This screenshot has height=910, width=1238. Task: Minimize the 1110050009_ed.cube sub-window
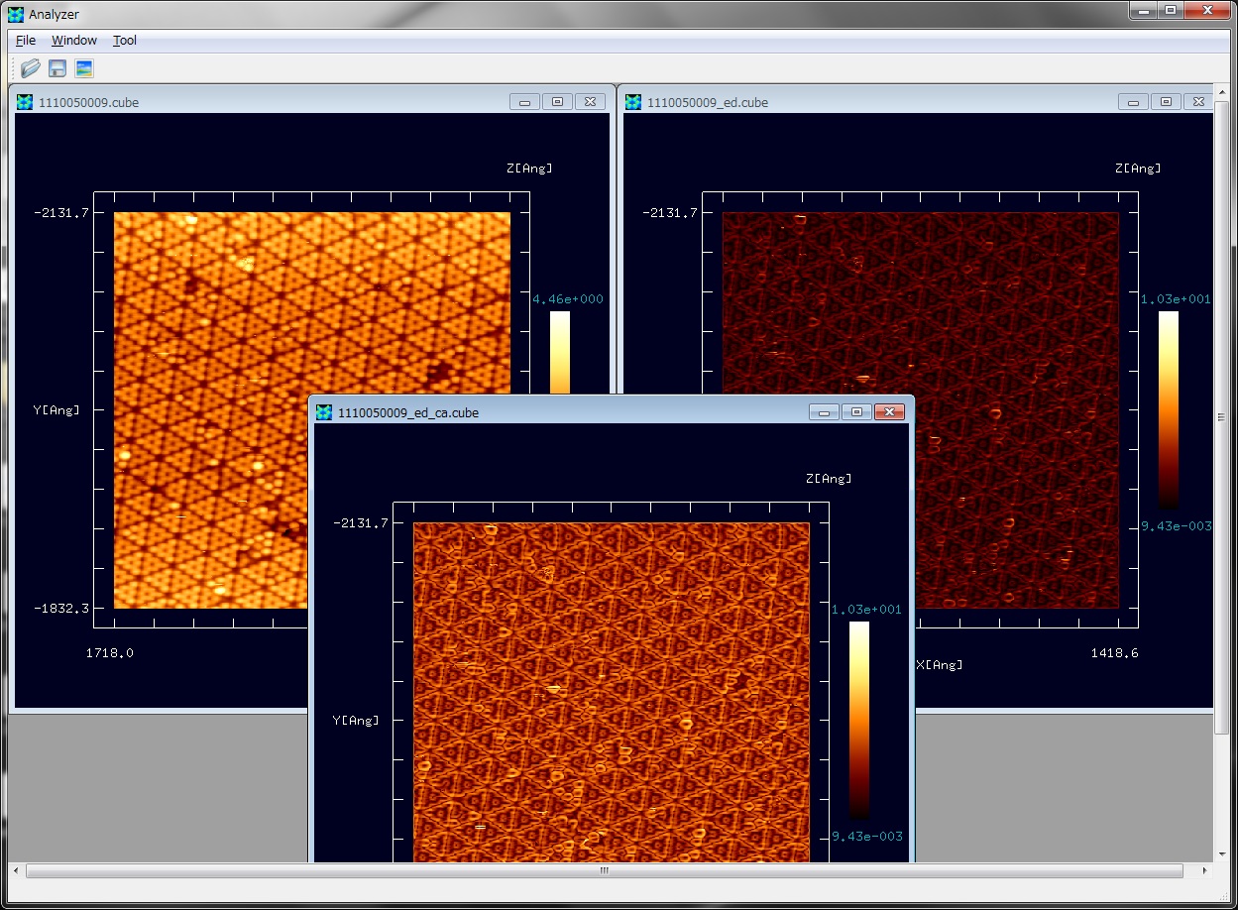coord(1133,102)
